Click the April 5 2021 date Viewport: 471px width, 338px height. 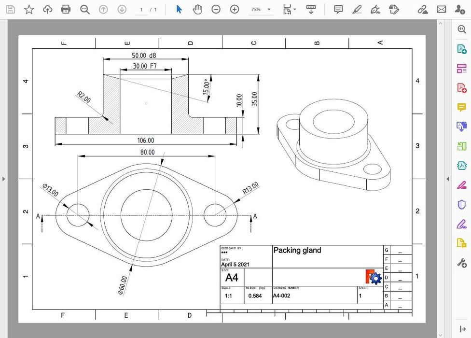pos(235,265)
